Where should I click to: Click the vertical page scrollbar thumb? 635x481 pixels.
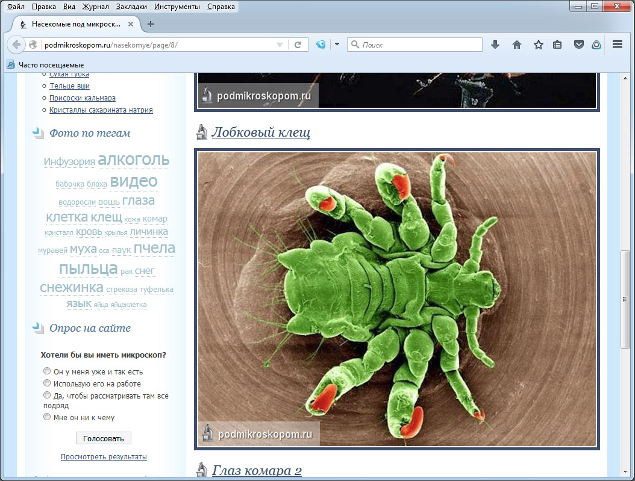pyautogui.click(x=625, y=299)
